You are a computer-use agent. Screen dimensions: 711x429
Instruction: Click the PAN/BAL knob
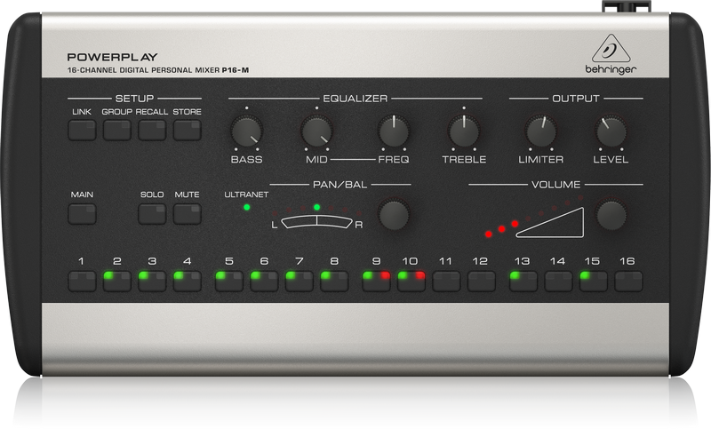click(x=394, y=214)
